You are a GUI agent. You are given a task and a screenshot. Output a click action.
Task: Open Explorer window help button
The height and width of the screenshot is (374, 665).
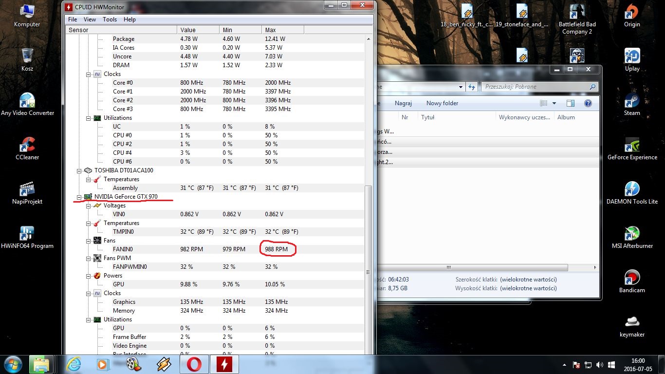(588, 103)
